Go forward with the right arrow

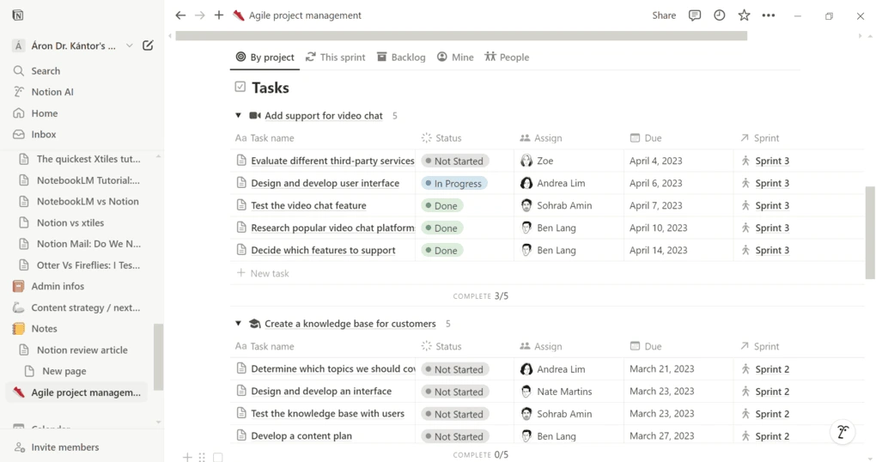tap(199, 15)
